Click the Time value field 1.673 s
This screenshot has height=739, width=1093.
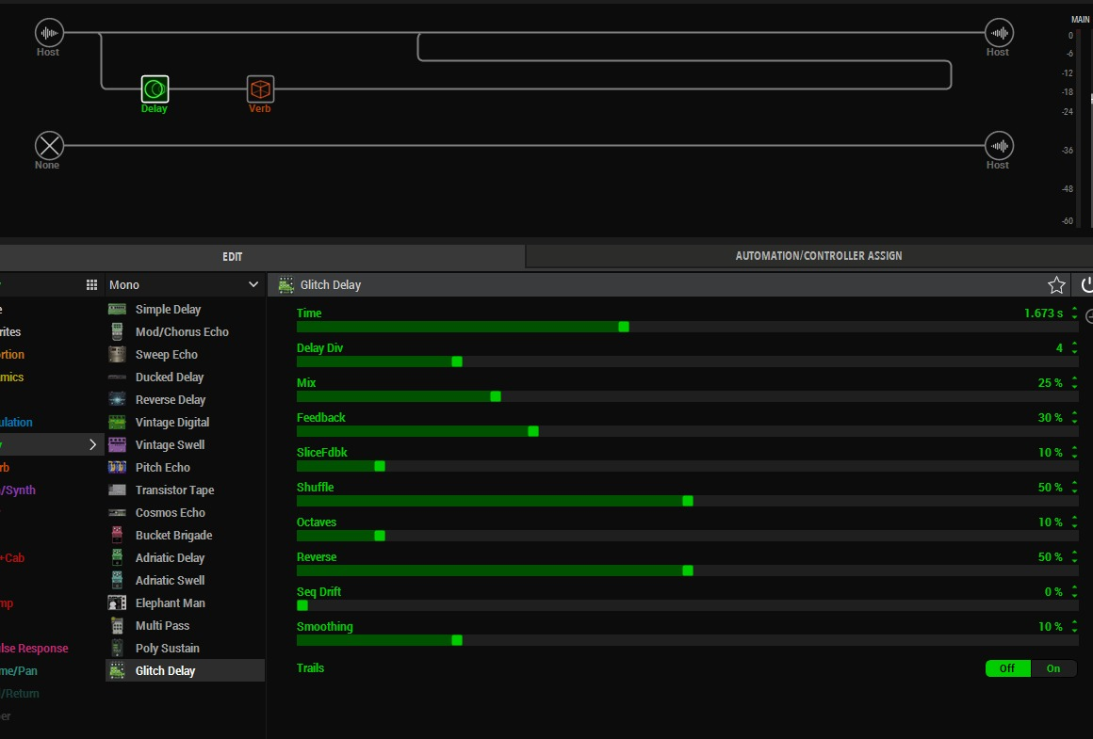[x=1043, y=313]
